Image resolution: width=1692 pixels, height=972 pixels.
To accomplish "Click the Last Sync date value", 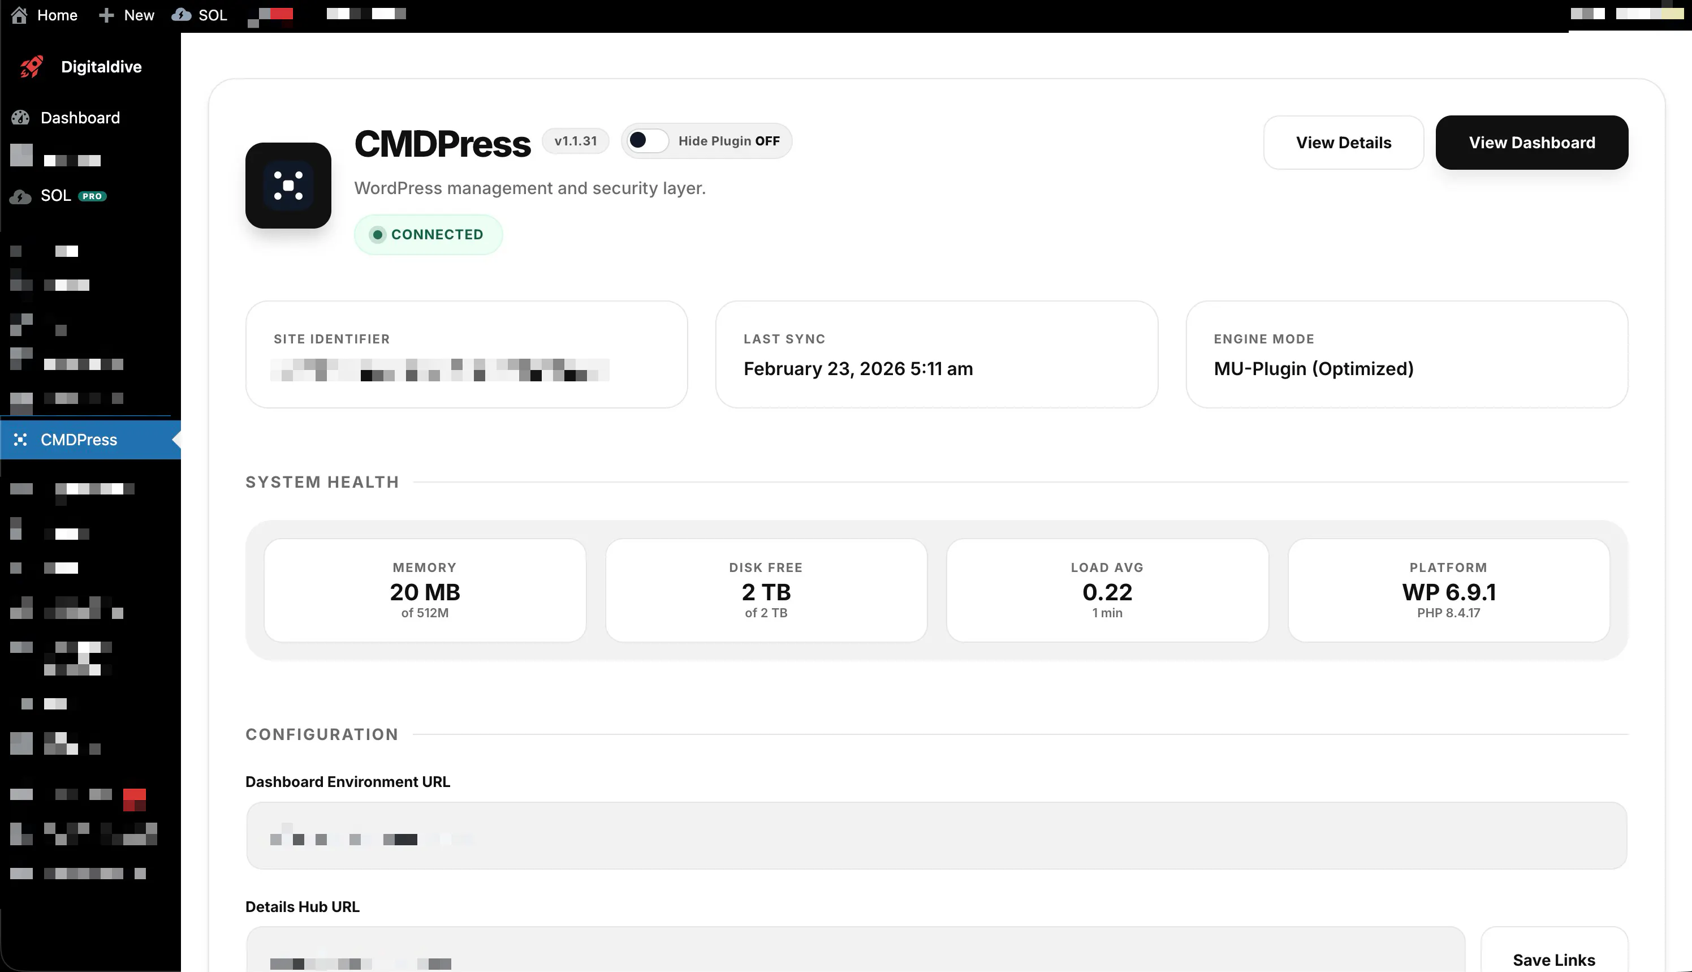I will pos(858,368).
